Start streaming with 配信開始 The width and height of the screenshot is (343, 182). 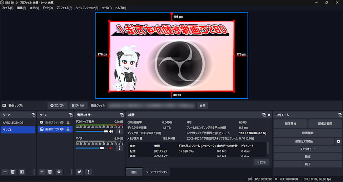click(x=290, y=124)
